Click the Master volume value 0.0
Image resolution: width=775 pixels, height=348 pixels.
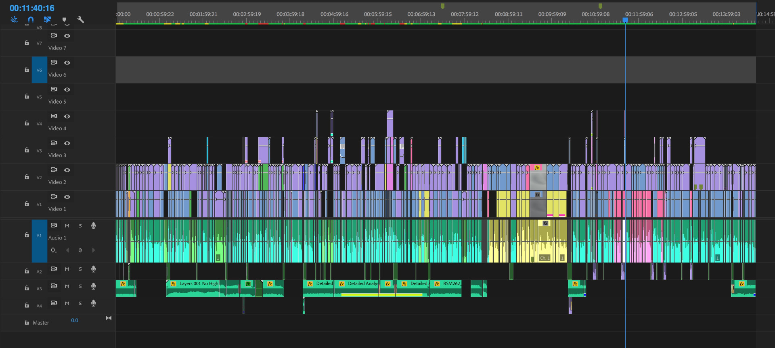75,320
